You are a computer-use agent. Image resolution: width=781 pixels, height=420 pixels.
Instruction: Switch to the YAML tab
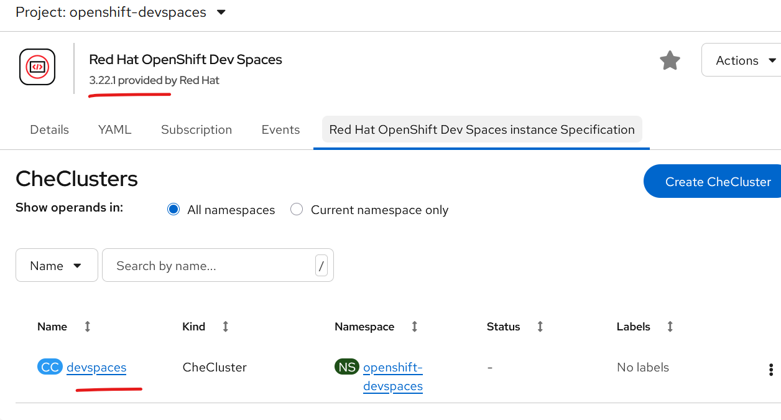coord(115,129)
